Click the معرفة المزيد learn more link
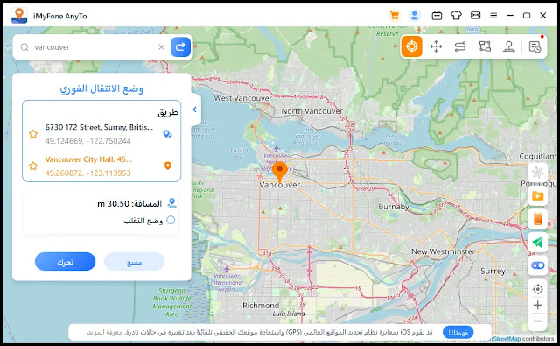The image size is (560, 346). coord(105,333)
